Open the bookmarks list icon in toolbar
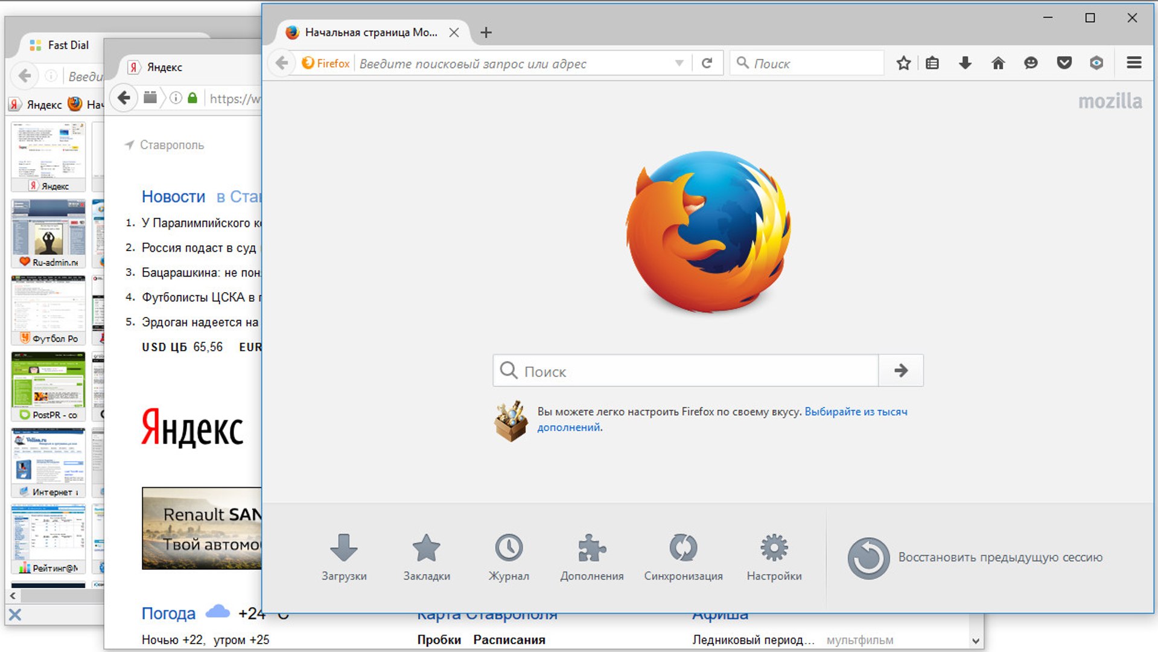Image resolution: width=1158 pixels, height=652 pixels. click(x=932, y=63)
